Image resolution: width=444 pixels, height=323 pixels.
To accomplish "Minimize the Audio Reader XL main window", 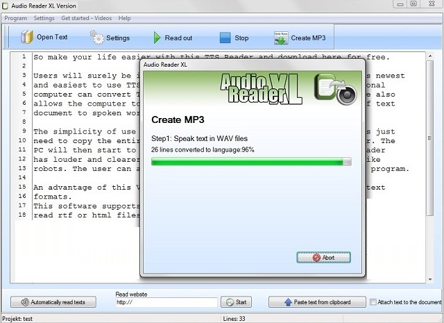I will pos(400,4).
